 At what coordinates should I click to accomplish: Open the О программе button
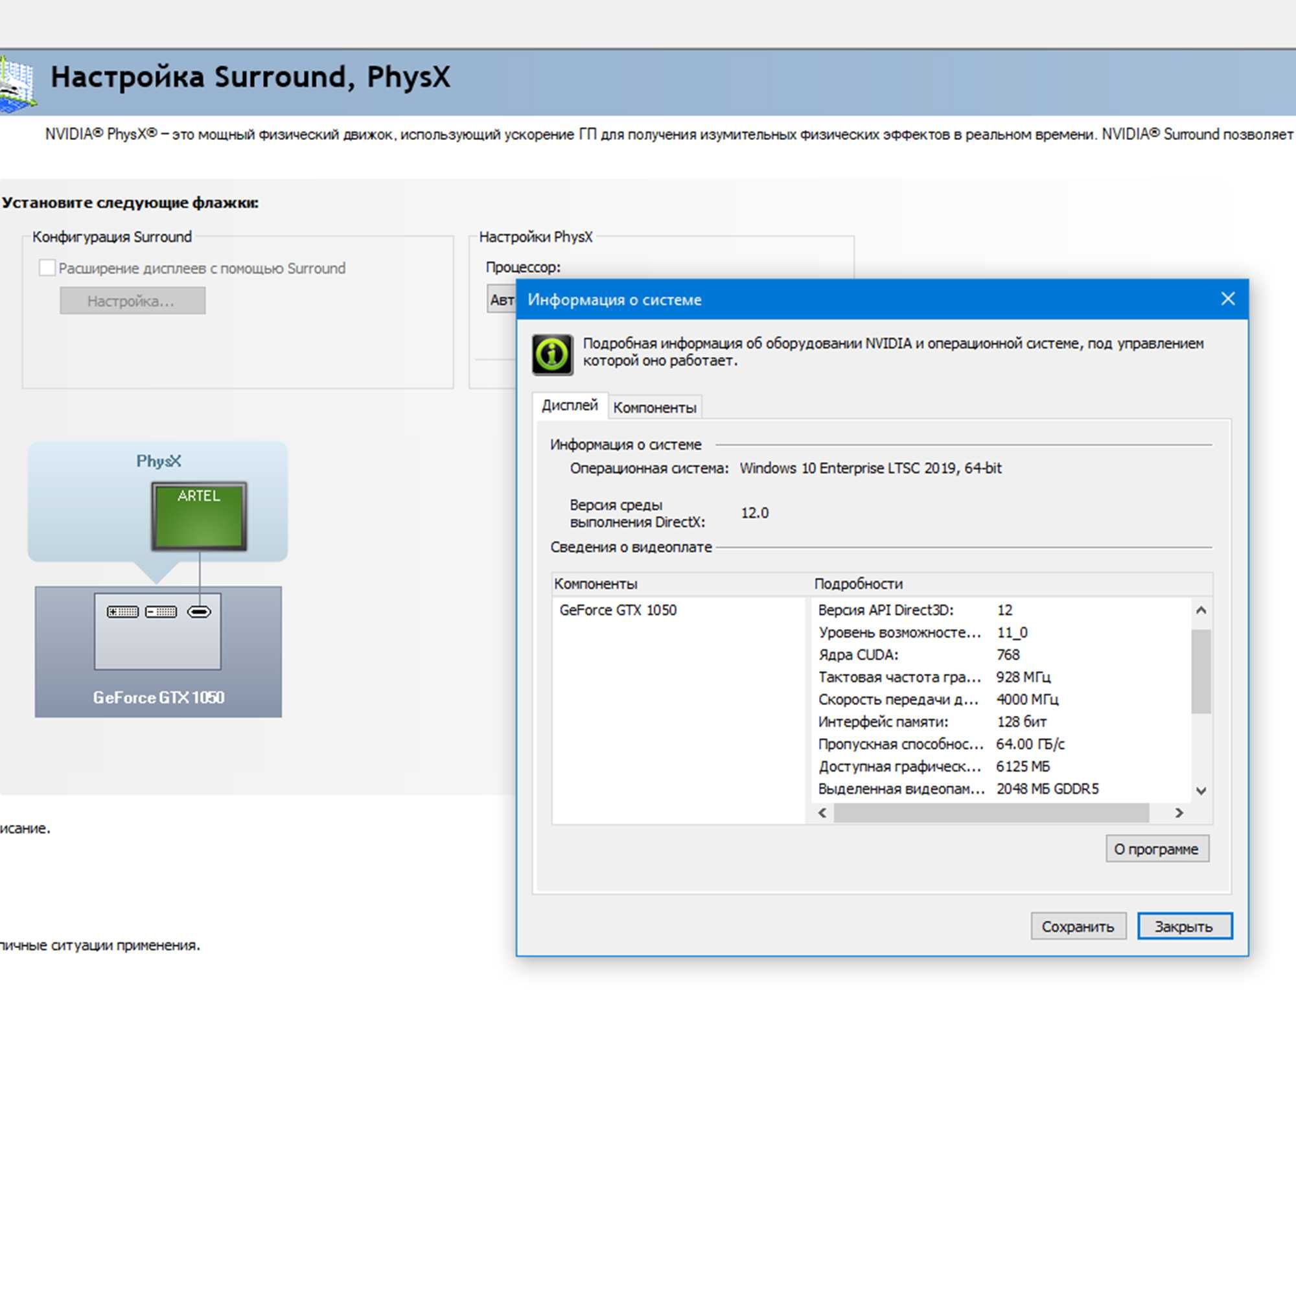1157,849
